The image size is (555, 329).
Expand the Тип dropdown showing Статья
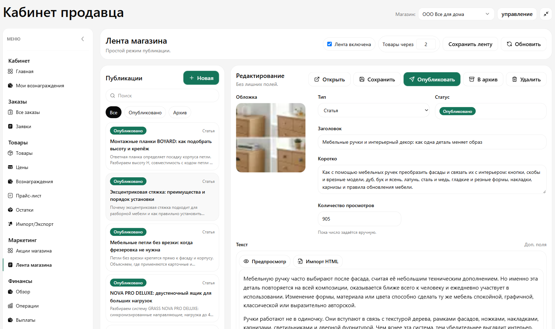click(374, 110)
